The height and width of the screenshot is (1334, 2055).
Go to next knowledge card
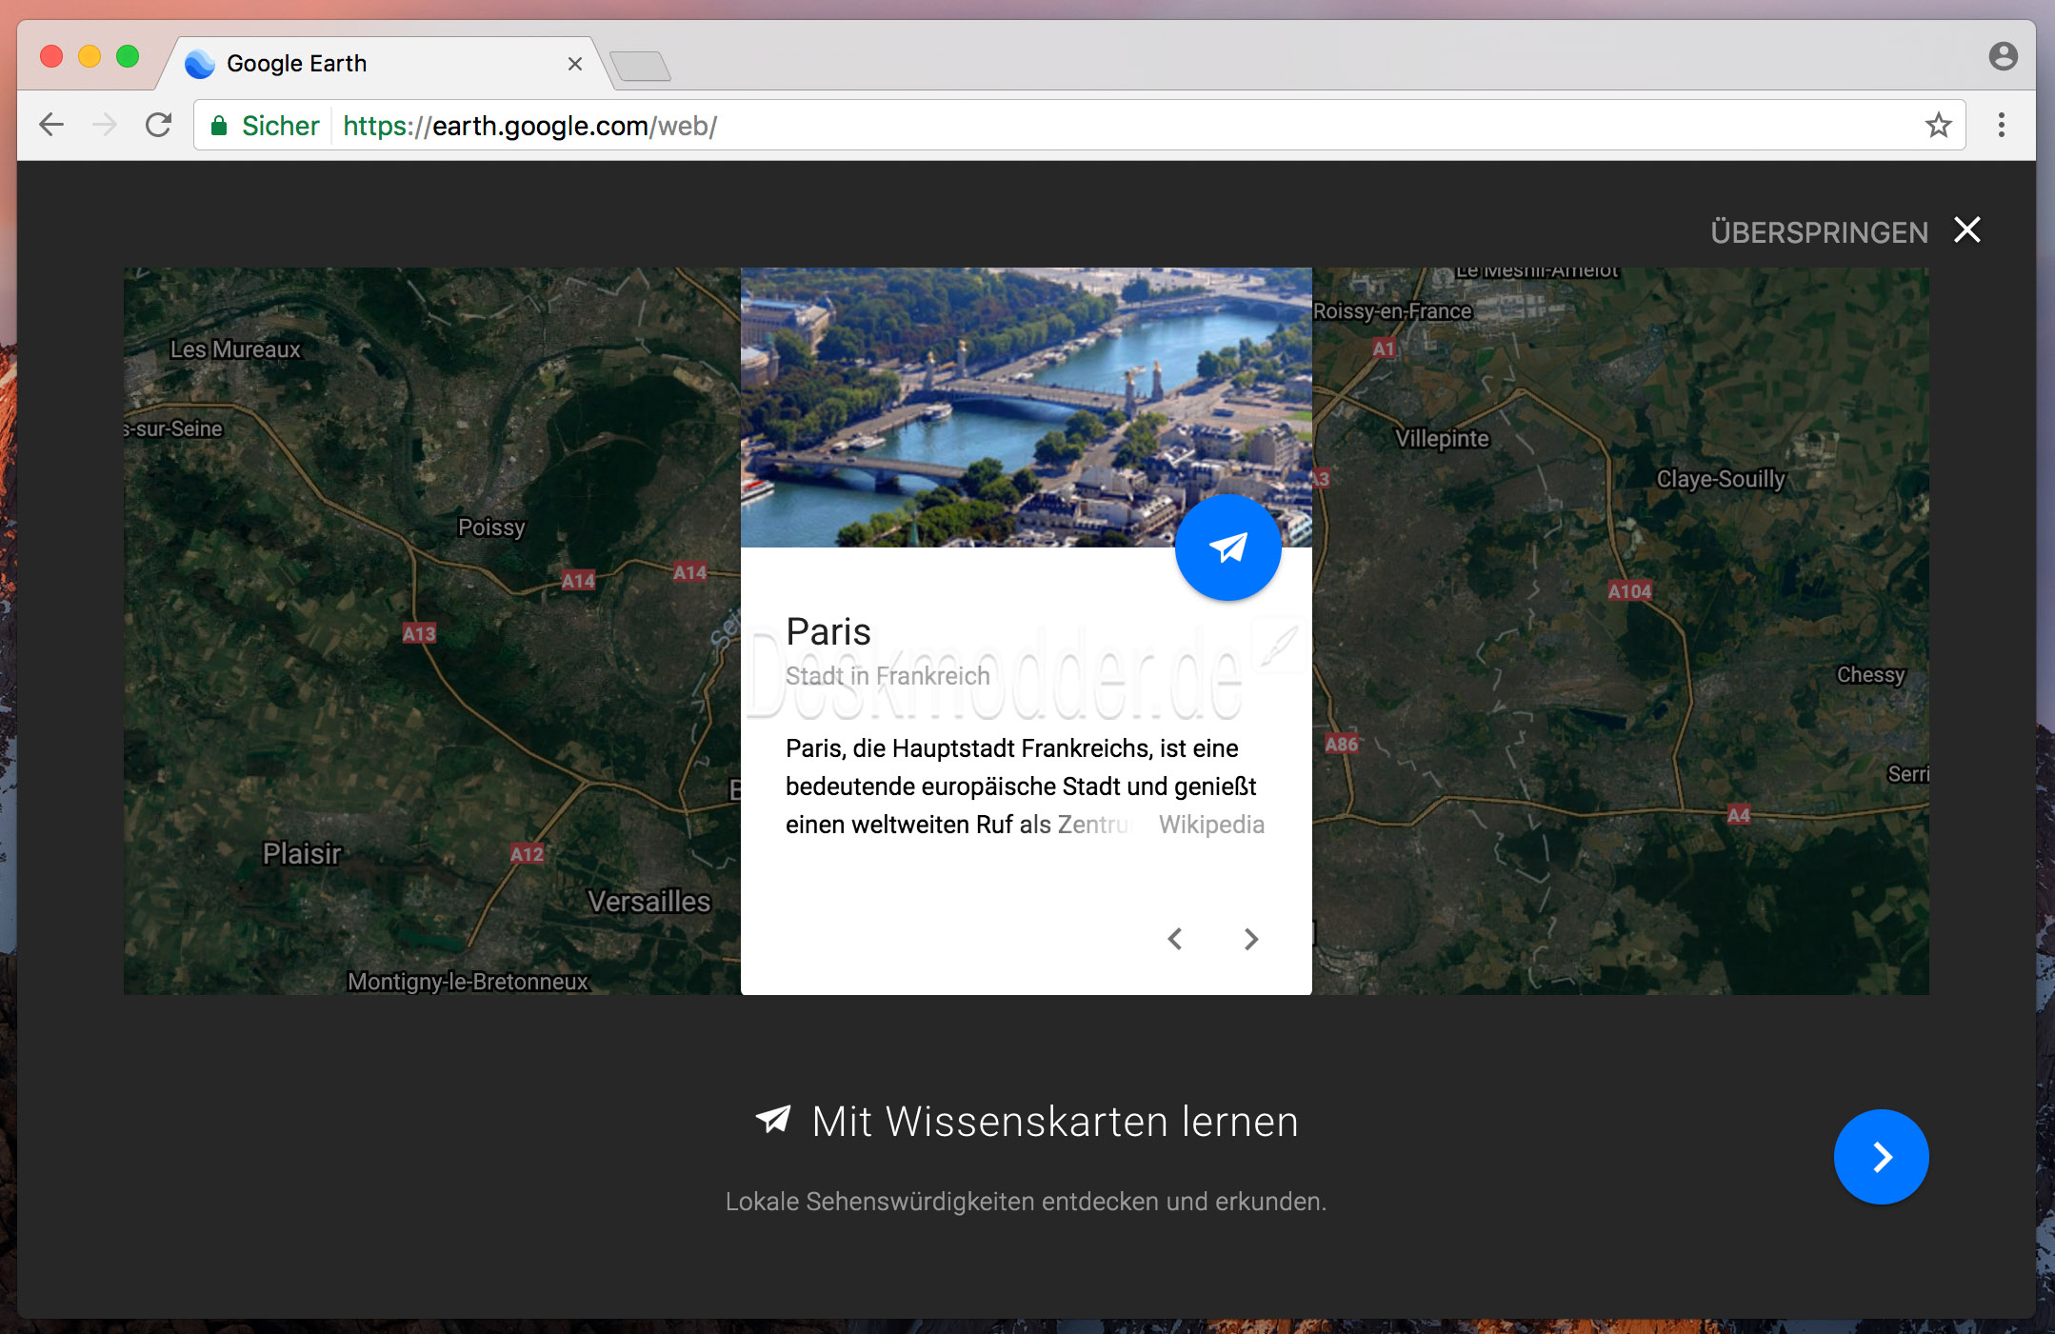pyautogui.click(x=1251, y=939)
